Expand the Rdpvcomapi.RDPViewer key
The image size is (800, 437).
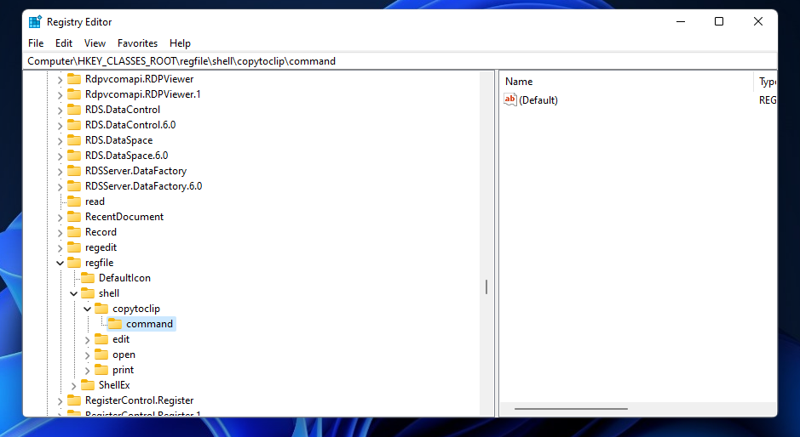(x=60, y=79)
